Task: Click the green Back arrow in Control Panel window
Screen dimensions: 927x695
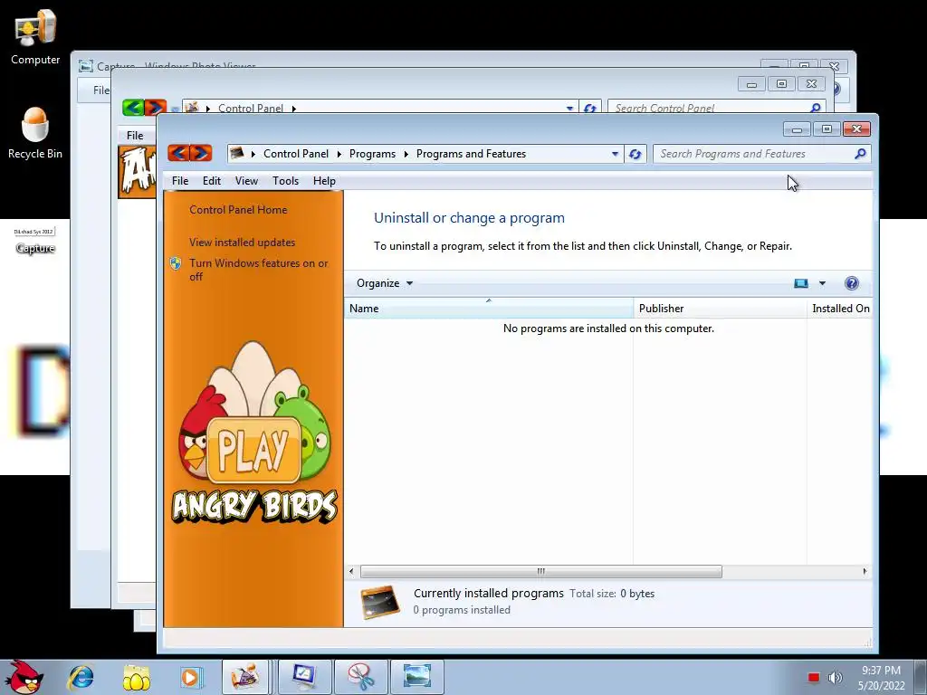Action: [133, 107]
